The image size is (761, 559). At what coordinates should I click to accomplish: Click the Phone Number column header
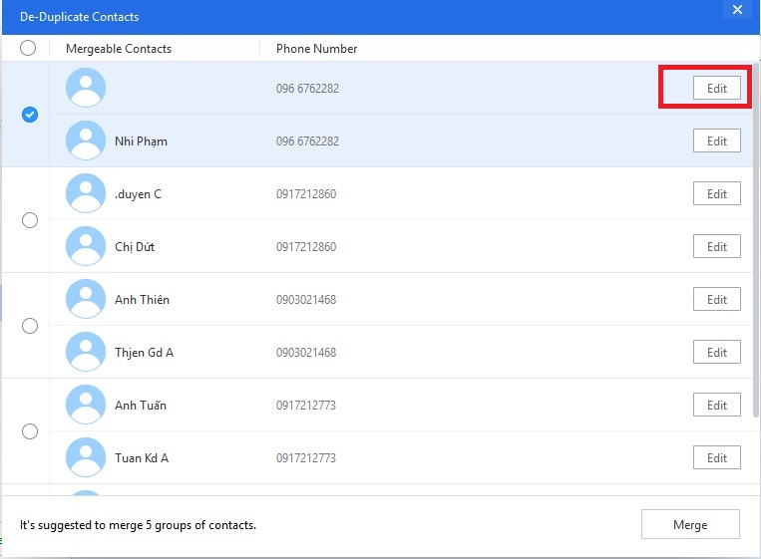316,48
